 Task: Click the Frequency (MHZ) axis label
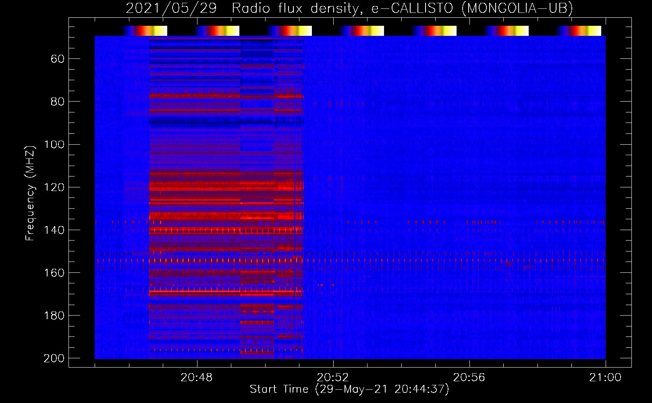[30, 193]
